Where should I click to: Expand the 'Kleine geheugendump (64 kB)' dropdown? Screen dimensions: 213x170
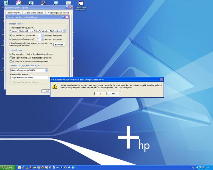(47, 70)
